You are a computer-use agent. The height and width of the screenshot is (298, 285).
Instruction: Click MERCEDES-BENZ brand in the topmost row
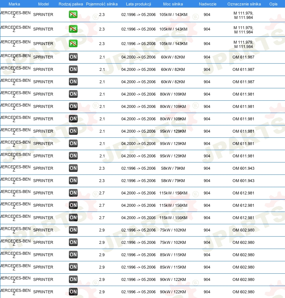pyautogui.click(x=15, y=14)
